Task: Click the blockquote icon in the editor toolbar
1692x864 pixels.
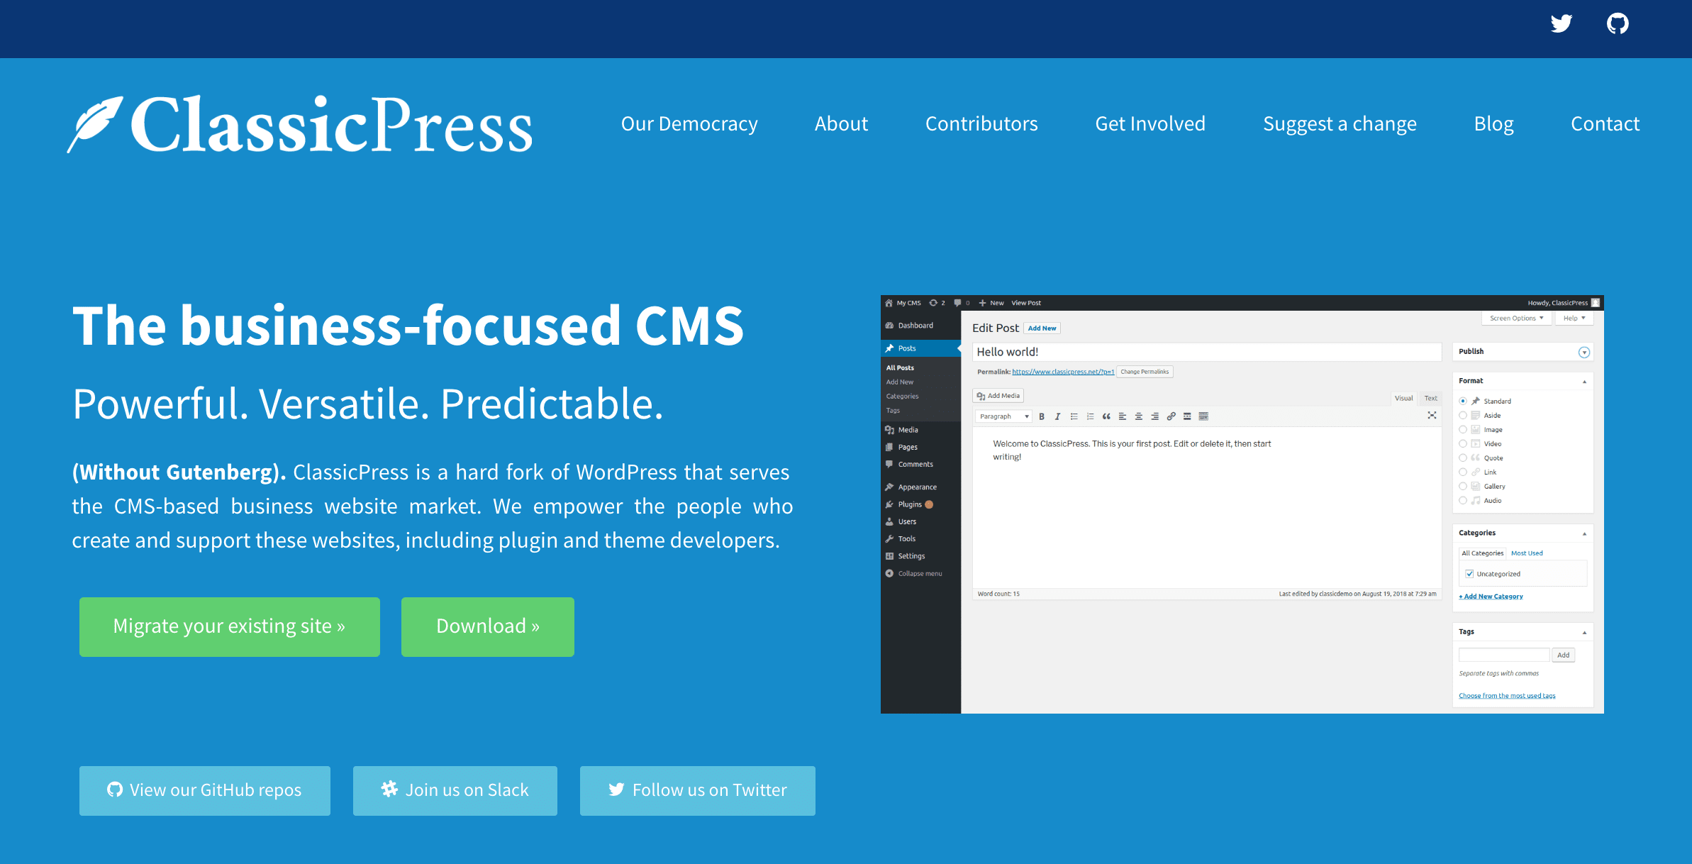Action: click(x=1108, y=416)
